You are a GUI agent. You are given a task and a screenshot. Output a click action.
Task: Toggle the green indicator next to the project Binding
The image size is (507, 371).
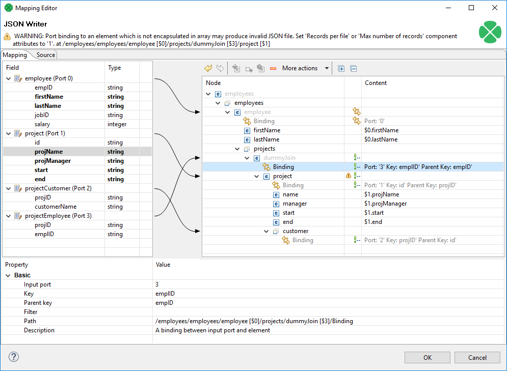355,185
